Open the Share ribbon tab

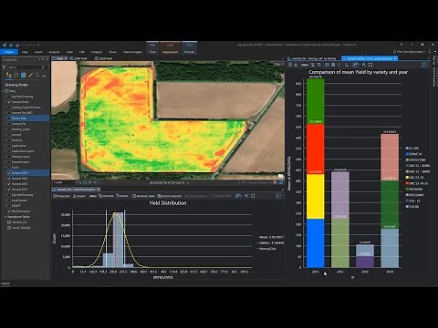[112, 52]
